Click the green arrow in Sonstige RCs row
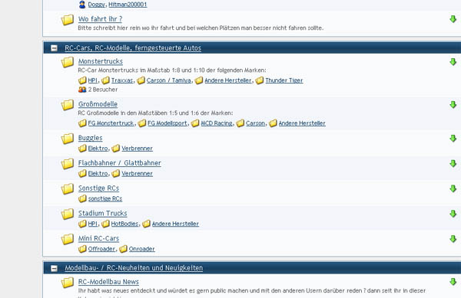This screenshot has height=298, width=461. (x=453, y=188)
